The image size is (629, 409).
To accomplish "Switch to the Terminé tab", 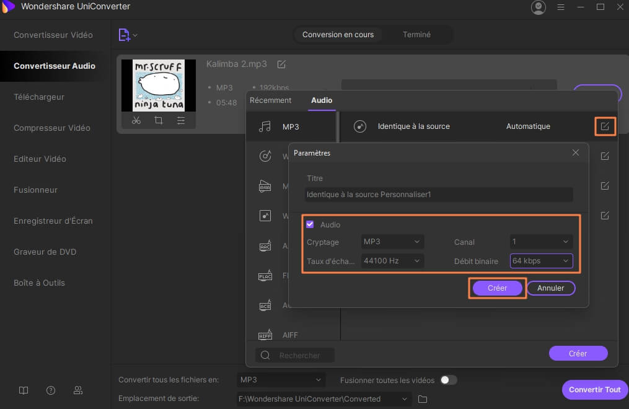I will (416, 35).
